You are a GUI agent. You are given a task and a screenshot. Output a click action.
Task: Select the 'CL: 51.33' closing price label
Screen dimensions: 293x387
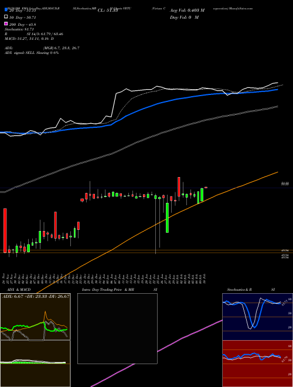tap(108, 11)
